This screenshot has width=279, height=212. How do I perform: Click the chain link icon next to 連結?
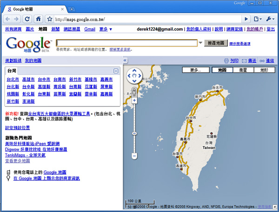tap(262, 61)
